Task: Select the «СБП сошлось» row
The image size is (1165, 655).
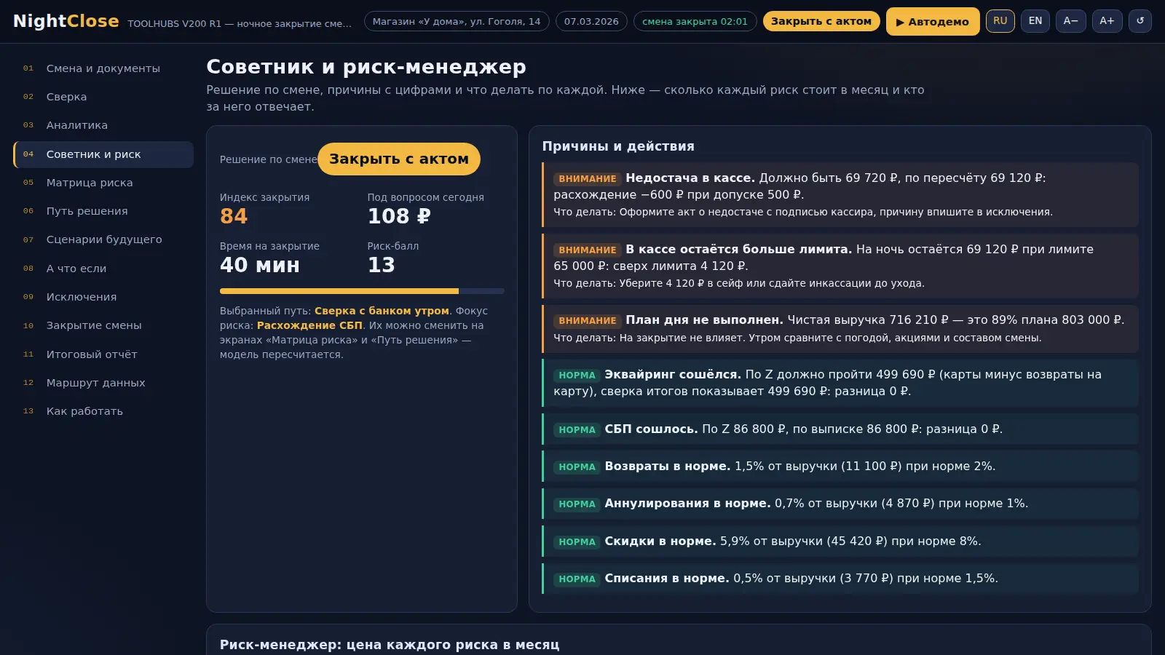Action: point(840,429)
